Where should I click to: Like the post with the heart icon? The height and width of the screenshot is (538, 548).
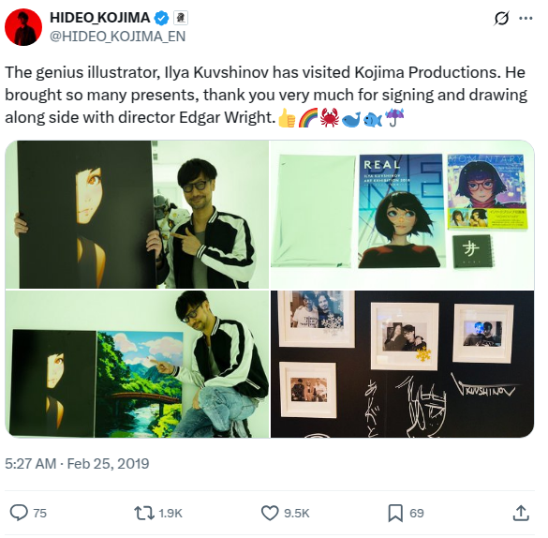tap(270, 513)
